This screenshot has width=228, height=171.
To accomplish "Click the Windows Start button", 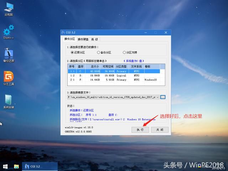I will [x=5, y=167].
